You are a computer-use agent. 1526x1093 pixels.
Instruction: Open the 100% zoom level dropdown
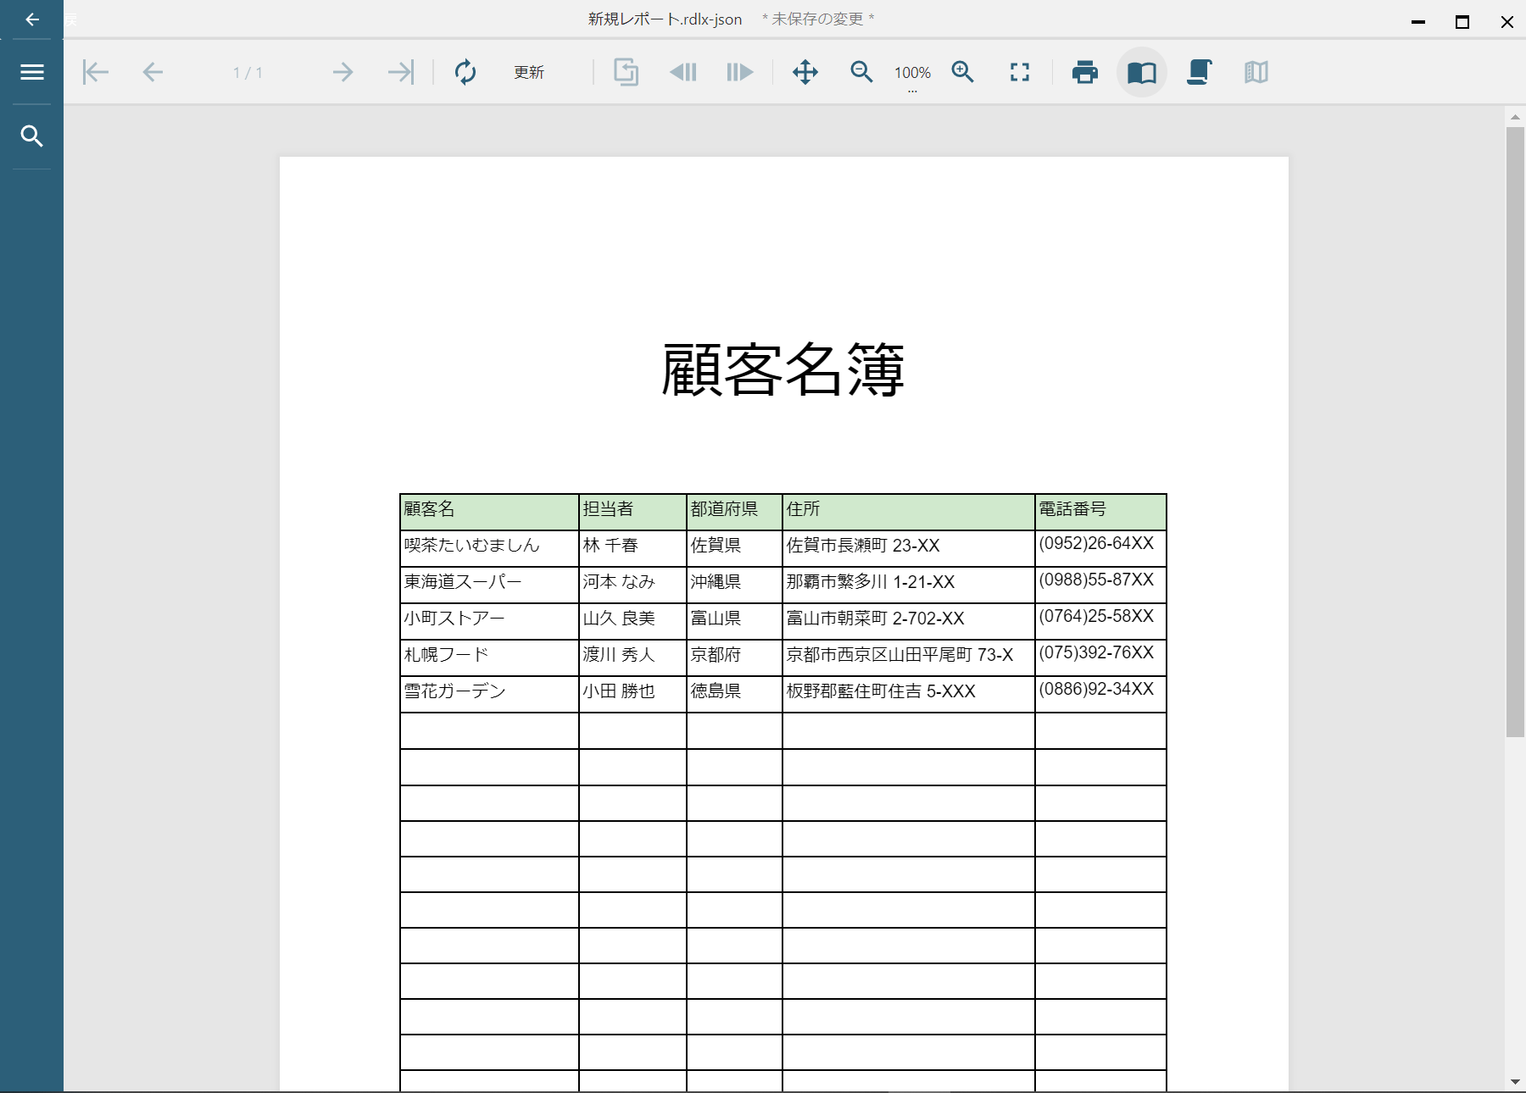coord(912,75)
